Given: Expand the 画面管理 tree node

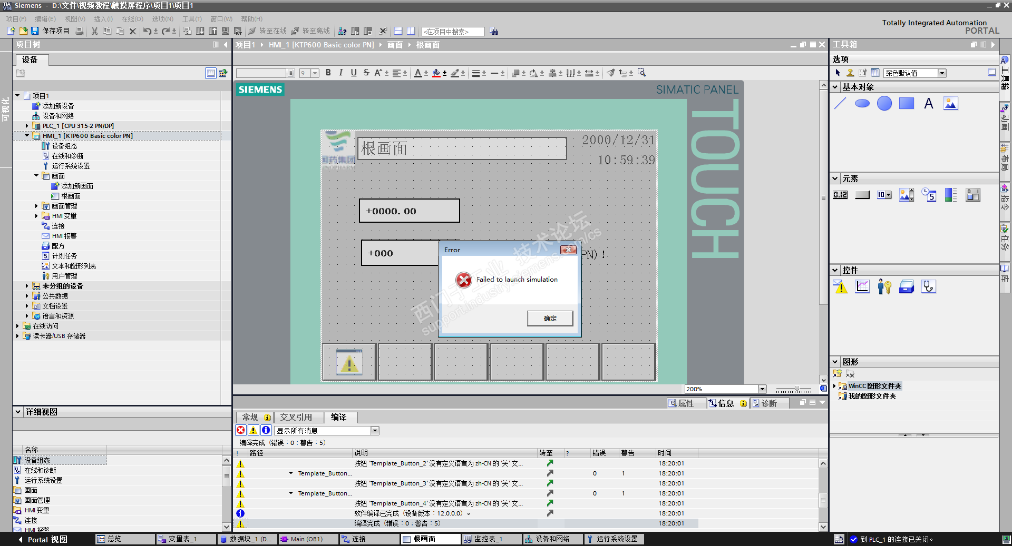Looking at the screenshot, I should (x=36, y=206).
